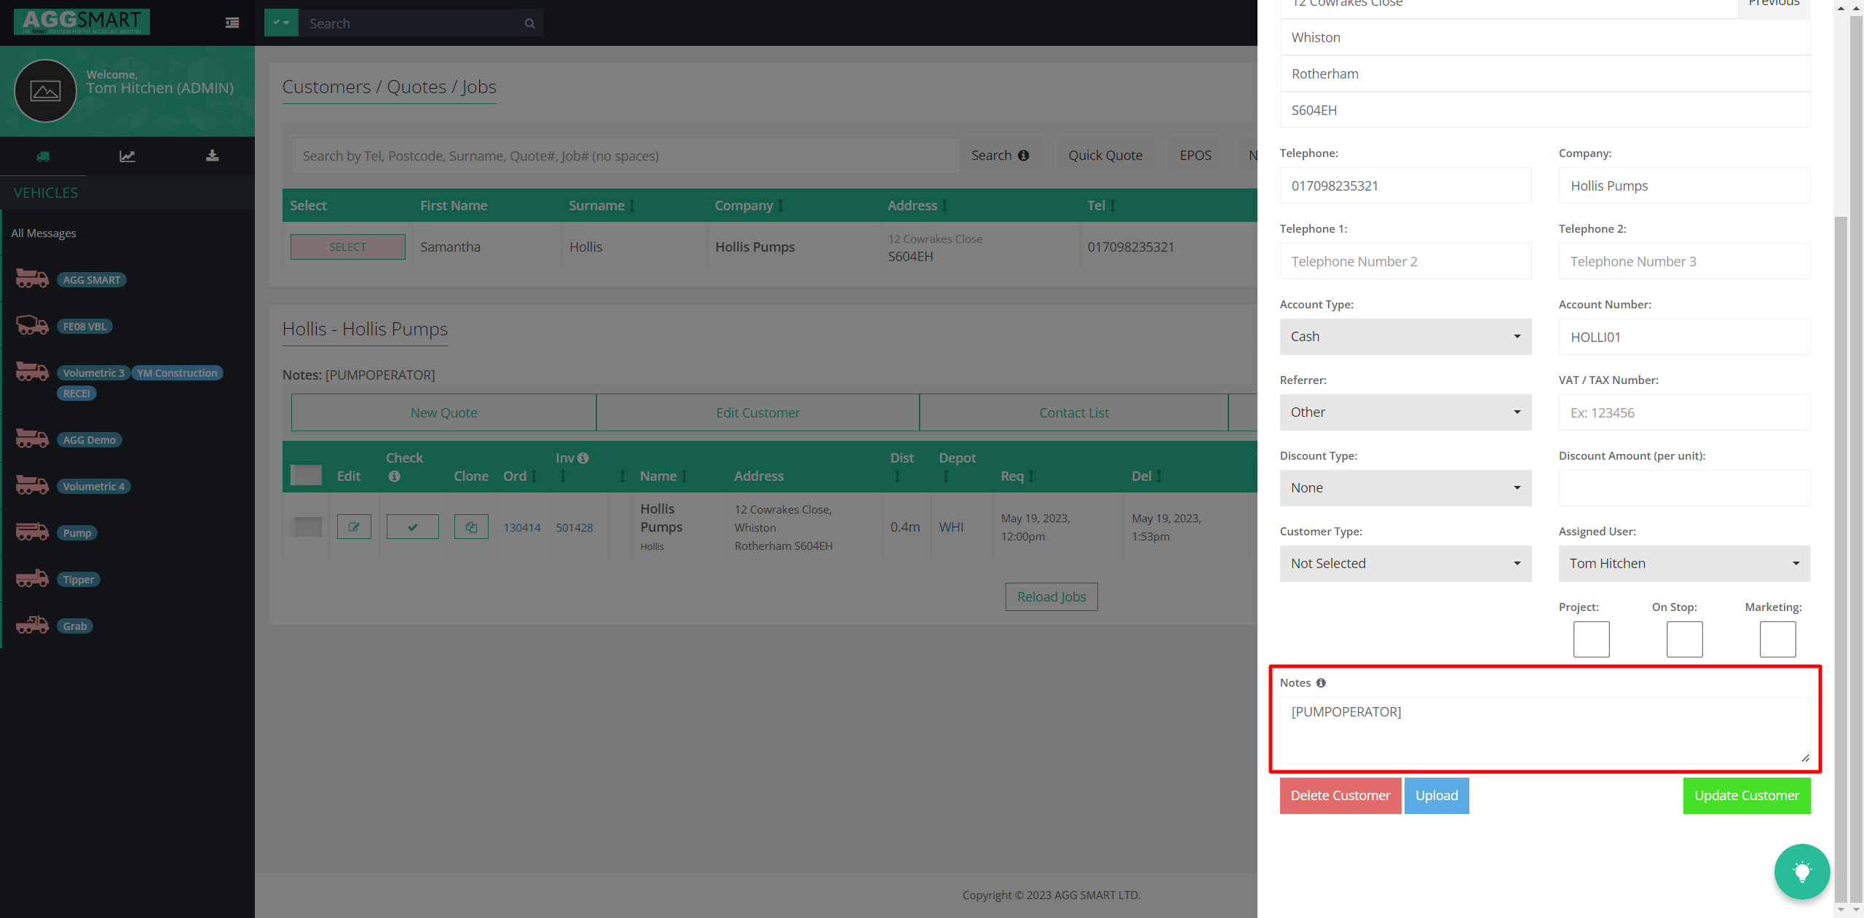Open Contact List
This screenshot has height=918, width=1864.
click(x=1074, y=412)
